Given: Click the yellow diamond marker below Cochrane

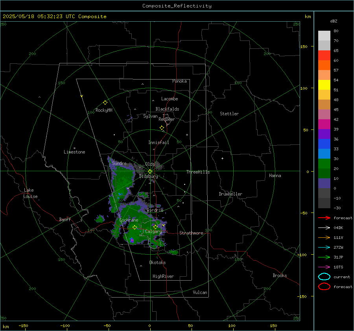Looking at the screenshot, I should 135,227.
